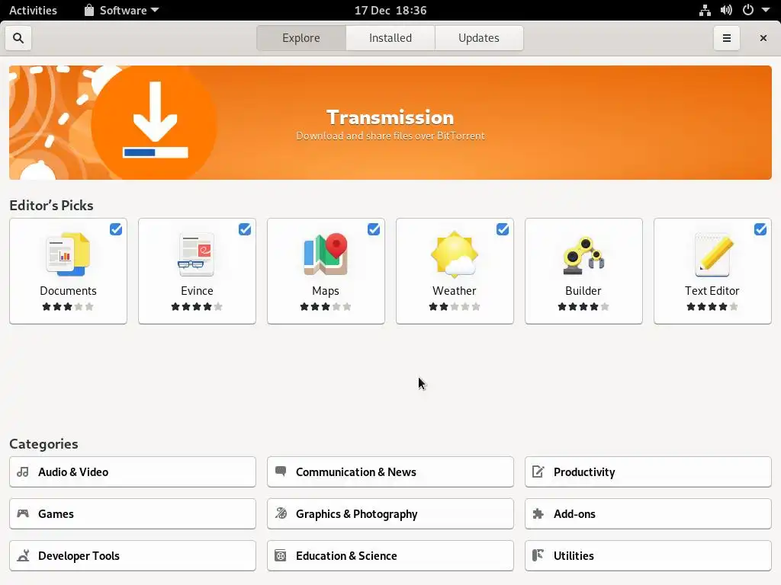Click the Transmission download arrow icon
The width and height of the screenshot is (781, 585).
coord(155,120)
